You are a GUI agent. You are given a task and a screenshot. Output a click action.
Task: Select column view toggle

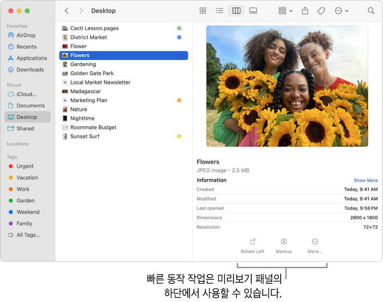pyautogui.click(x=236, y=11)
